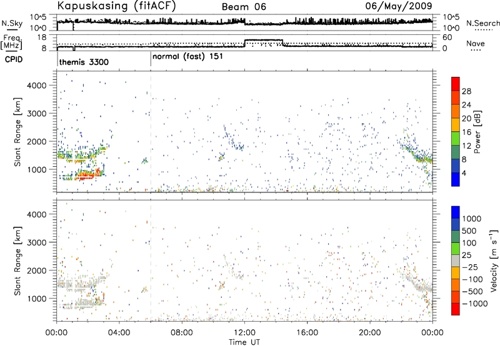Click the '18' label on the frequency axis
The height and width of the screenshot is (346, 500).
point(42,37)
